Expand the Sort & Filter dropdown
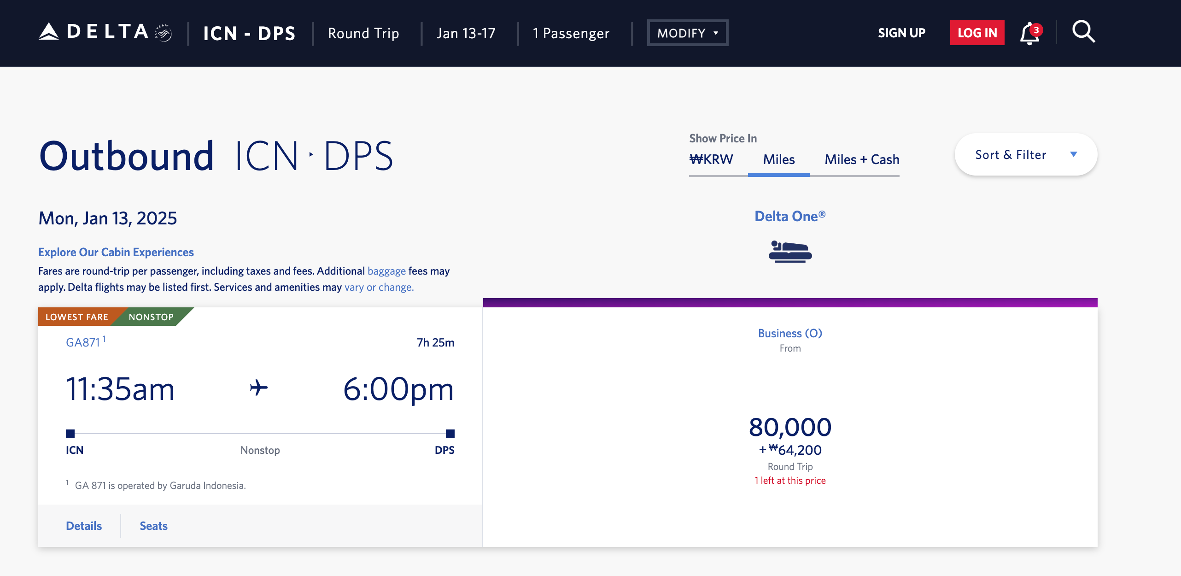This screenshot has width=1181, height=576. pyautogui.click(x=1026, y=155)
